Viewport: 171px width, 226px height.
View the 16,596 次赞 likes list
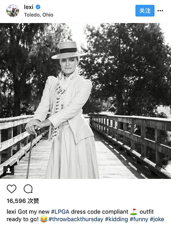[x=23, y=201]
